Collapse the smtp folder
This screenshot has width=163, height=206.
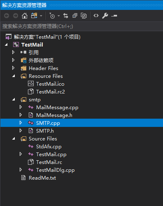pos(14,100)
